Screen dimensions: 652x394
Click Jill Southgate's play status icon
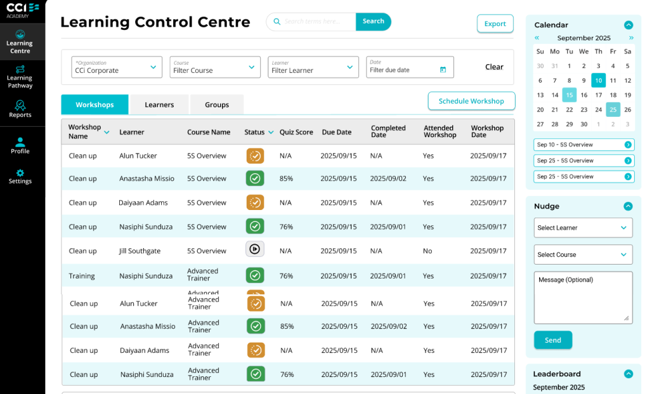[255, 249]
